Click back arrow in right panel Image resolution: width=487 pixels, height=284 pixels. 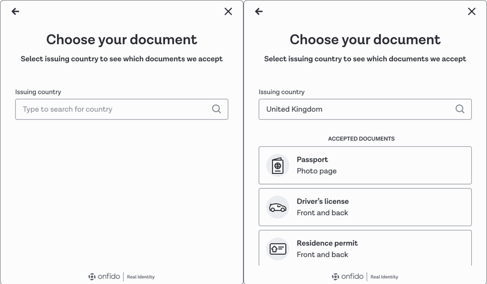click(x=259, y=12)
